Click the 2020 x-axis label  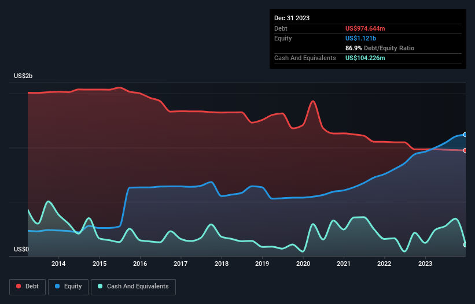[303, 264]
